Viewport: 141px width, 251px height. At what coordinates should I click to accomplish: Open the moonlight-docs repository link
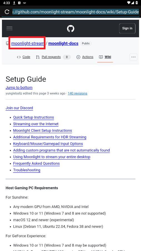pyautogui.click(x=63, y=43)
